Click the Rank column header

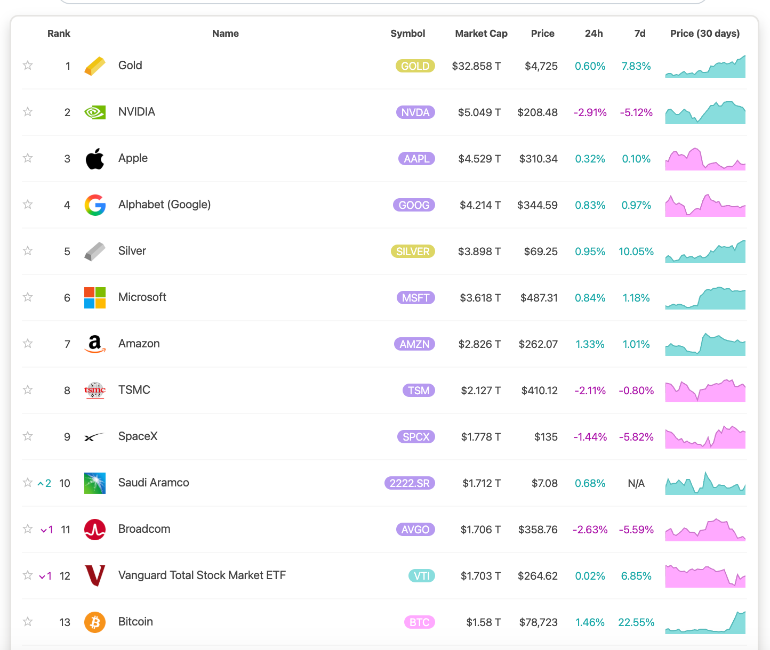pyautogui.click(x=59, y=34)
